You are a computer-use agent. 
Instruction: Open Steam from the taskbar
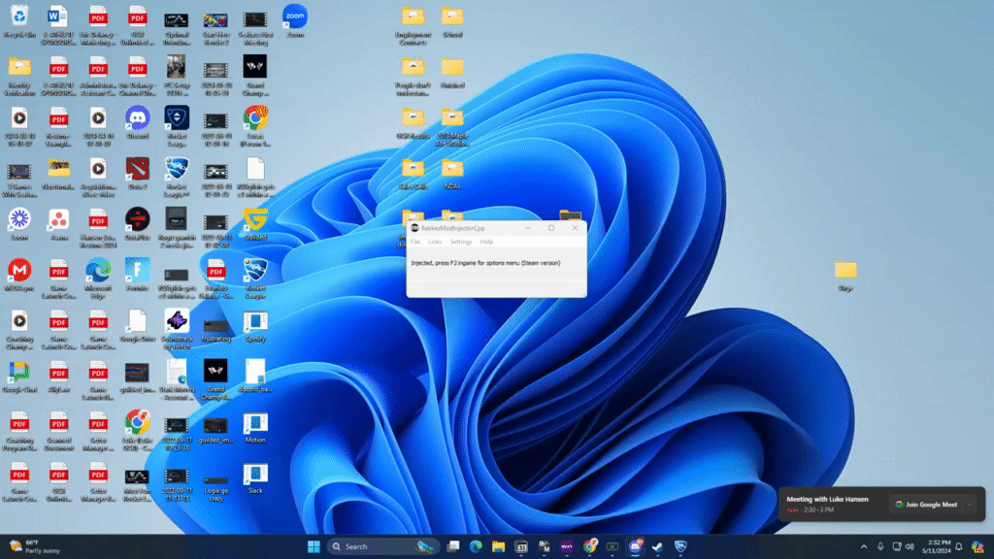(x=657, y=546)
